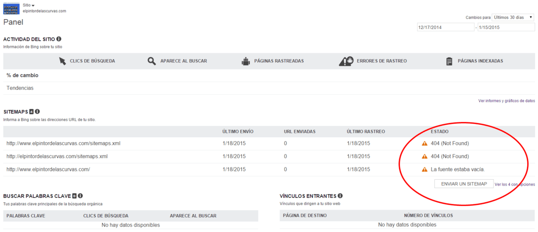The image size is (538, 232).
Task: Click the Clics de búsqueda cursor icon
Action: [x=62, y=61]
